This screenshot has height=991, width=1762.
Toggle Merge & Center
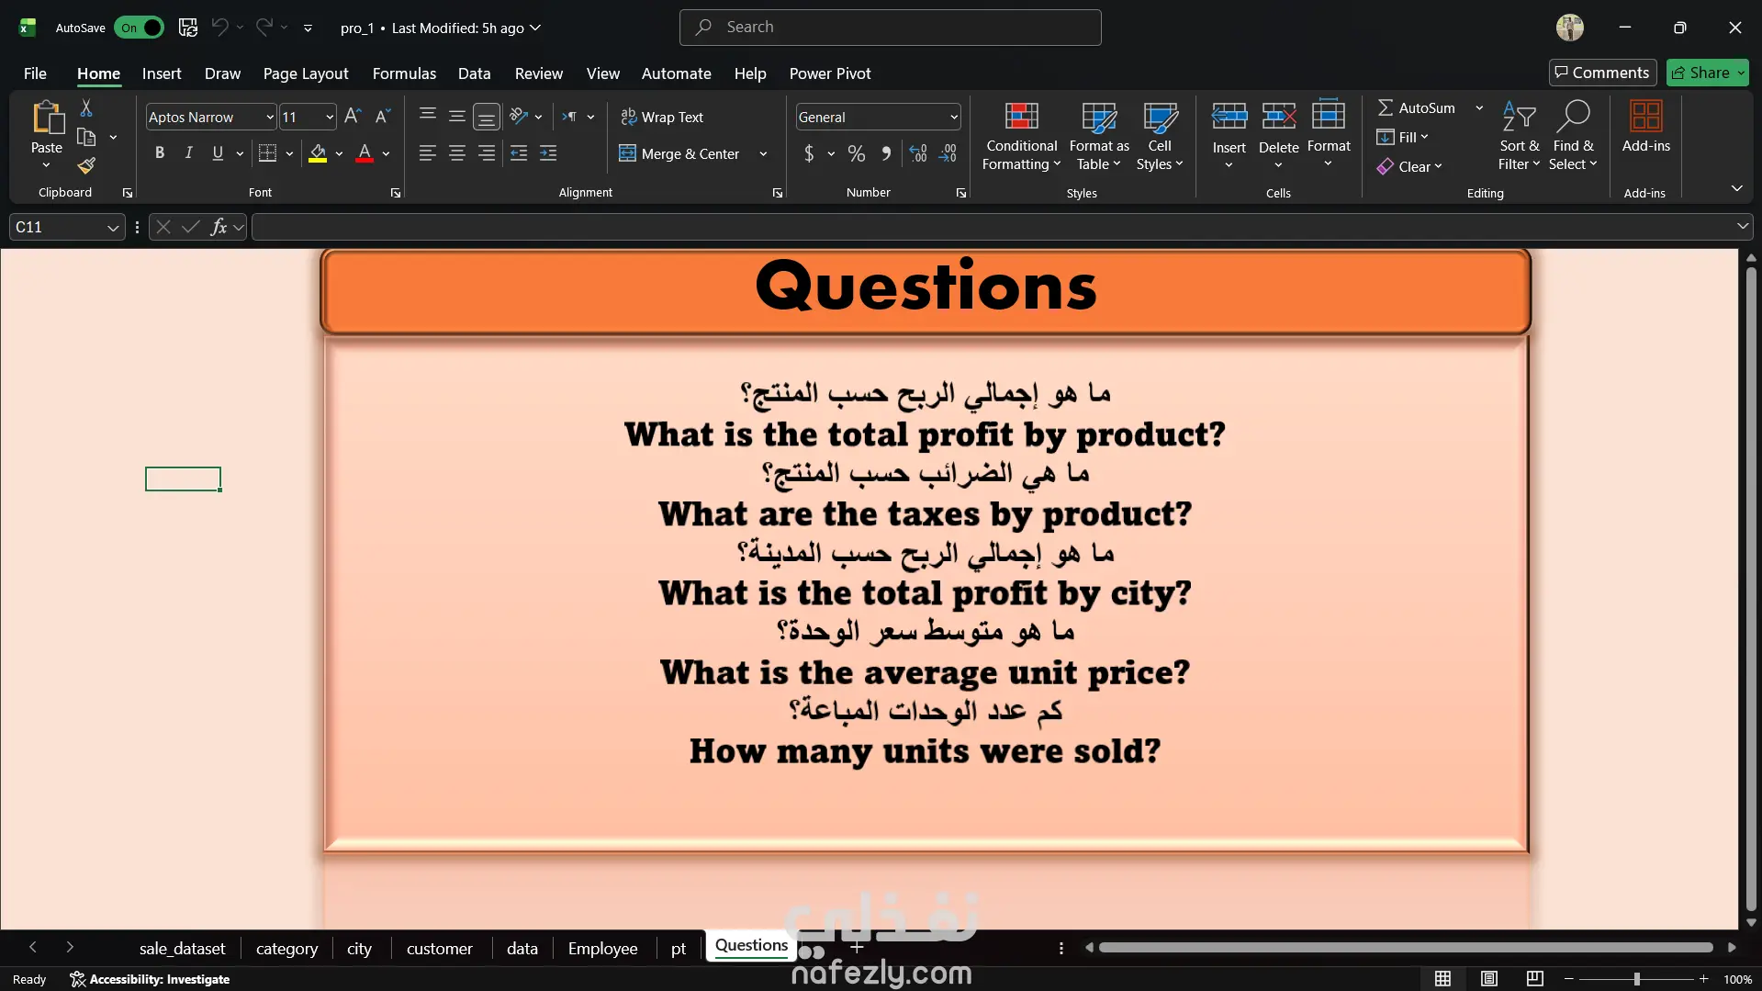680,153
